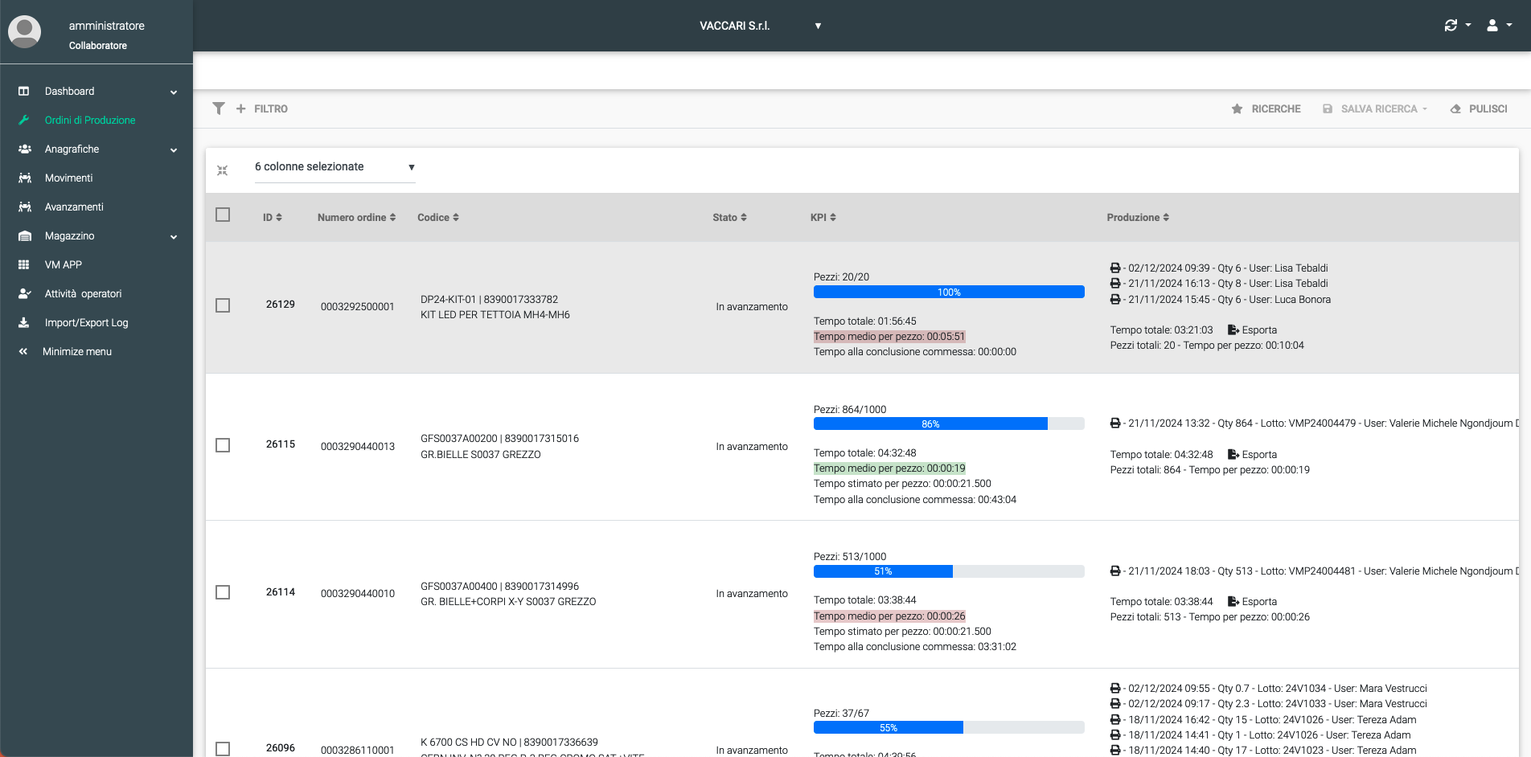
Task: Expand the Magazzino sidebar section
Action: (x=173, y=236)
